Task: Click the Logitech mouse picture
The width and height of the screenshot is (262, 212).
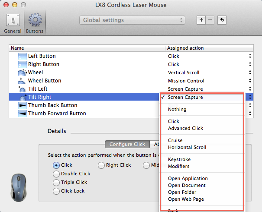Action: pos(19,187)
